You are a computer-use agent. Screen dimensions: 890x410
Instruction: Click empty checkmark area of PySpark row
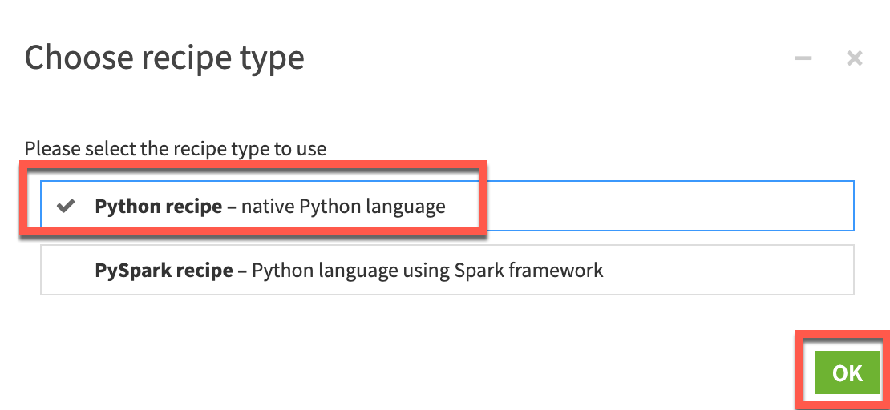(66, 271)
